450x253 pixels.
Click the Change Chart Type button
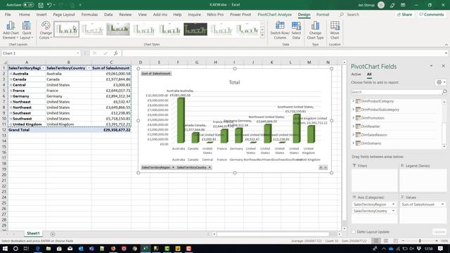point(315,30)
